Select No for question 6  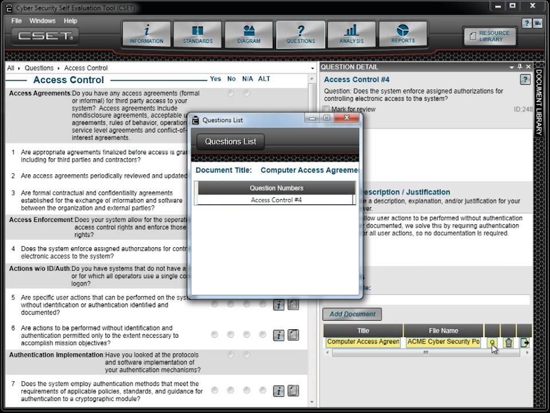click(230, 334)
